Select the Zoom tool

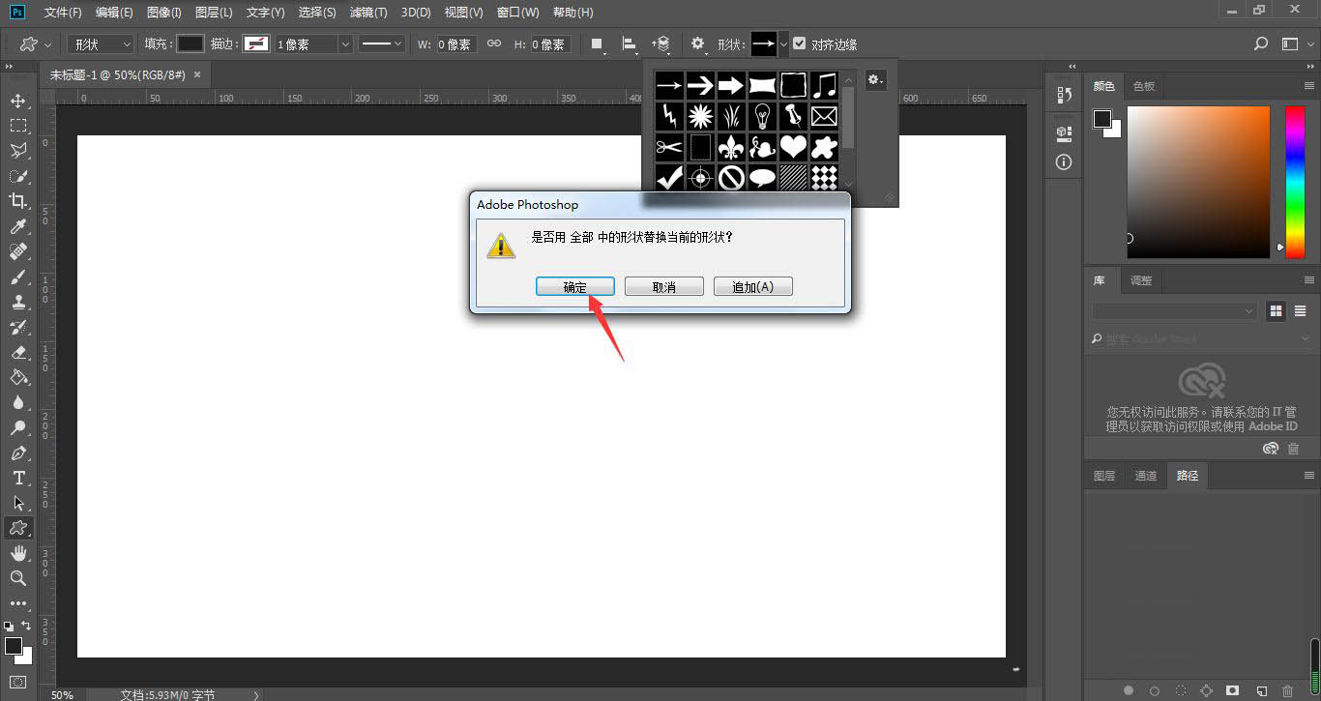click(19, 578)
